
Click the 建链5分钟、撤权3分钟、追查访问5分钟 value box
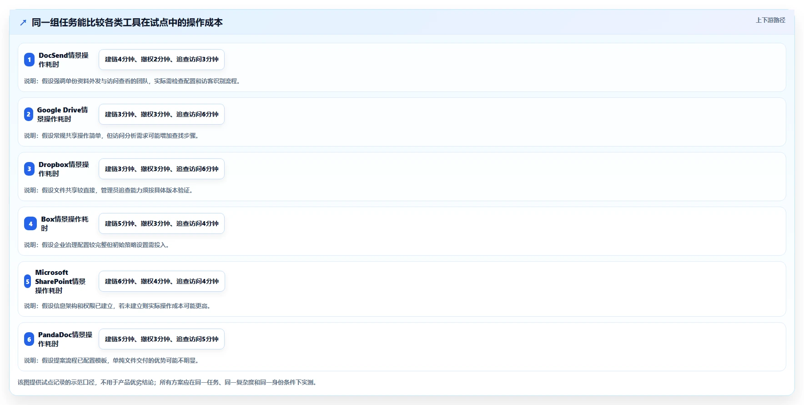coord(161,339)
